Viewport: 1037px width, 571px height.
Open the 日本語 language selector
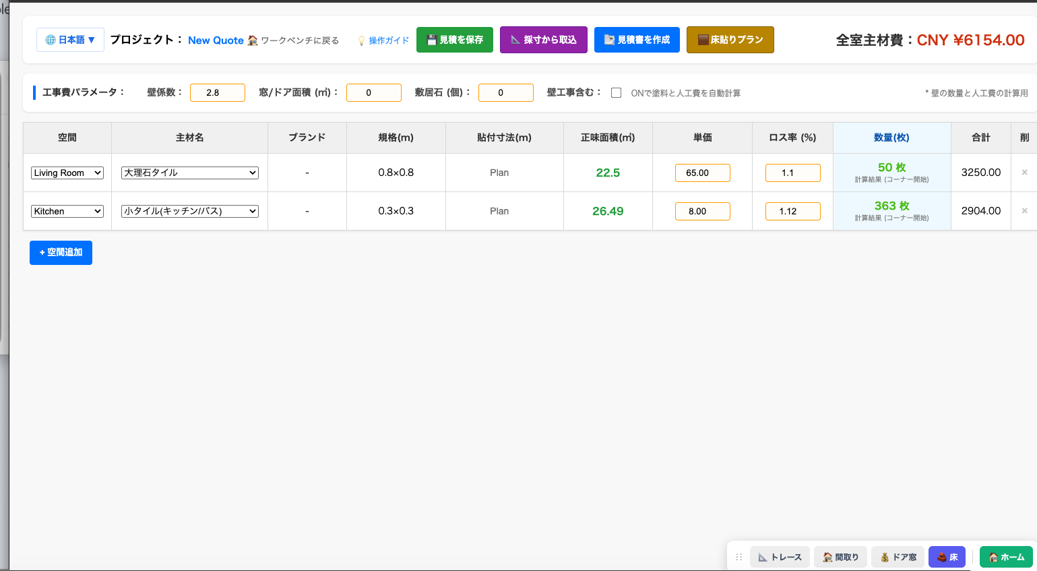(70, 40)
